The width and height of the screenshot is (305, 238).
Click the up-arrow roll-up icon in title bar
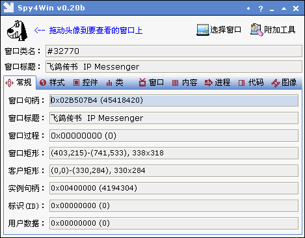pyautogui.click(x=284, y=8)
